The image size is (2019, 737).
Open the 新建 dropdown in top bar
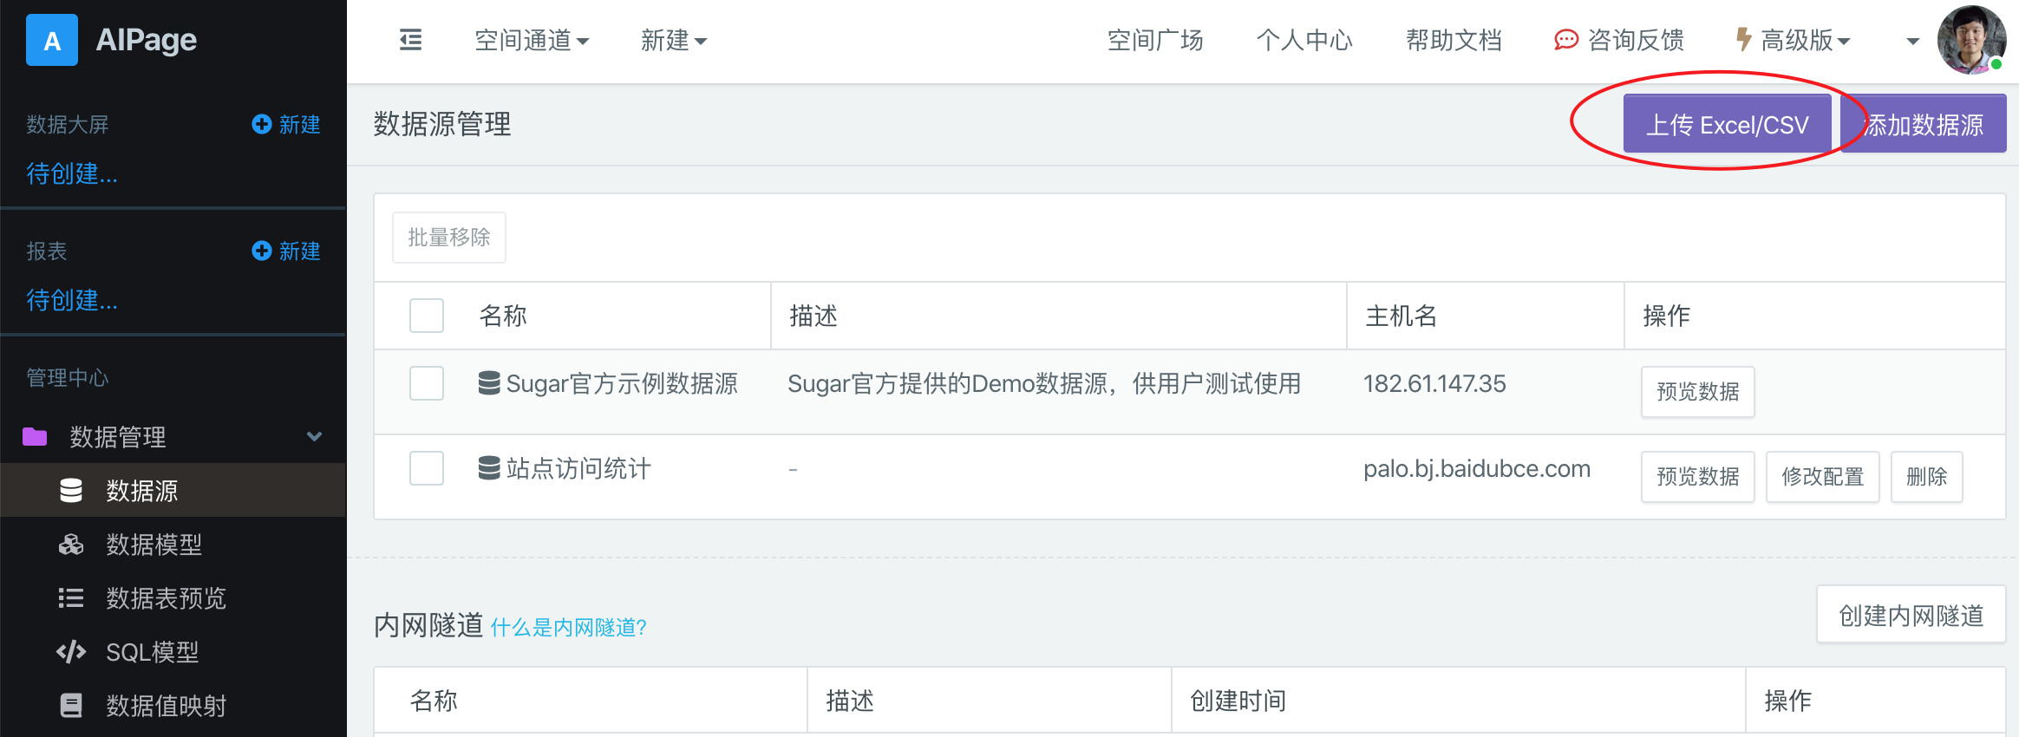[674, 40]
